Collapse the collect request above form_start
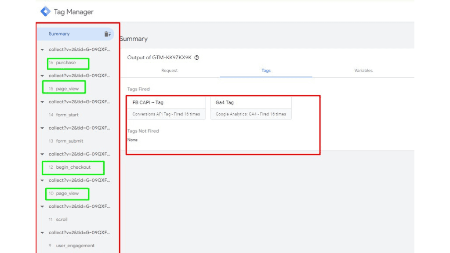This screenshot has height=253, width=450. (42, 102)
